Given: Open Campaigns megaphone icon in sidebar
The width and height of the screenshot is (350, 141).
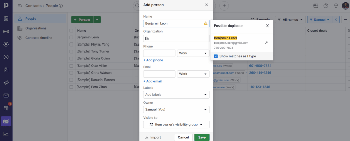Looking at the screenshot, I should (x=6, y=83).
